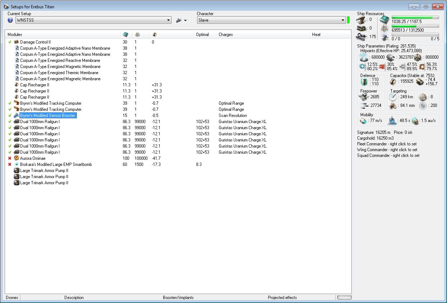Click the drone bay icon next to 0 / 0
The height and width of the screenshot is (303, 447).
point(384,37)
